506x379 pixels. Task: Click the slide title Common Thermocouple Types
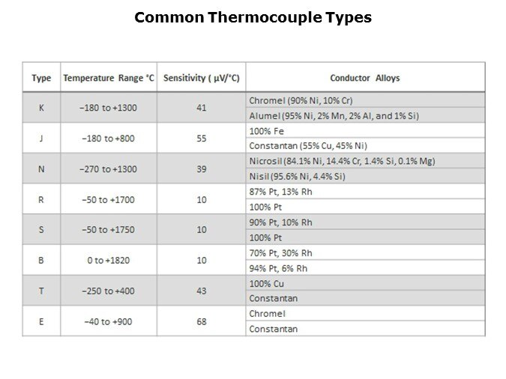click(x=253, y=18)
